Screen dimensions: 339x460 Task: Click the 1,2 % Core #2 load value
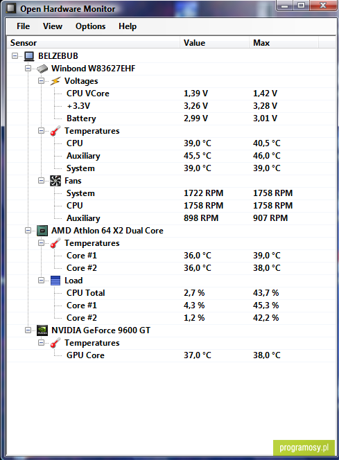[194, 318]
